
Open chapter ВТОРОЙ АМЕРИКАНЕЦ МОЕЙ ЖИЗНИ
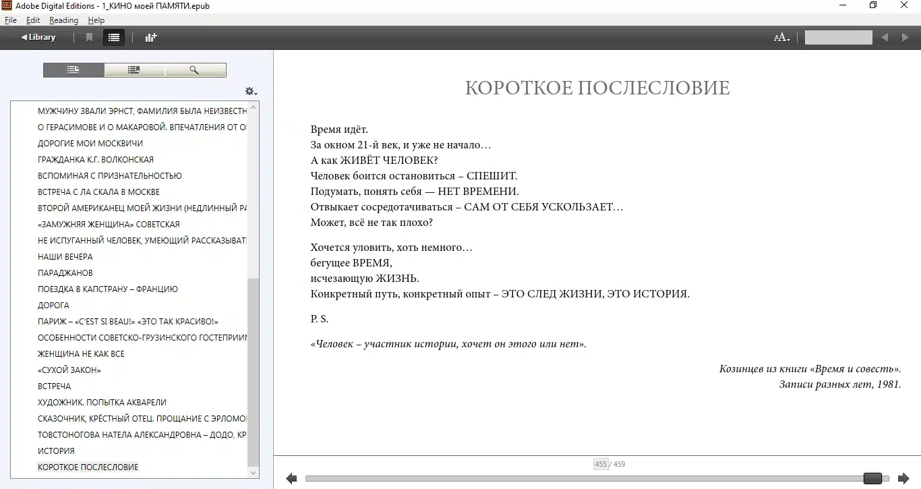tap(142, 208)
